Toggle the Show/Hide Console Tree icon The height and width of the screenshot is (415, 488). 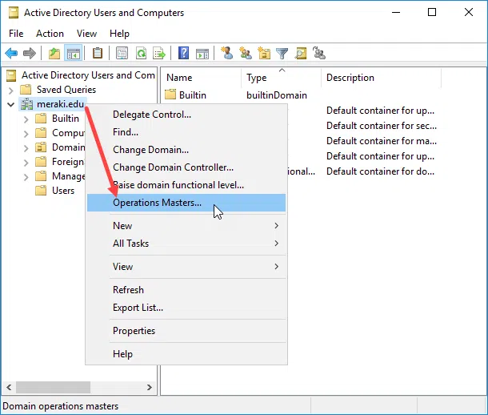pos(73,53)
